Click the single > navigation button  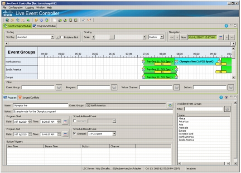[x=227, y=37]
